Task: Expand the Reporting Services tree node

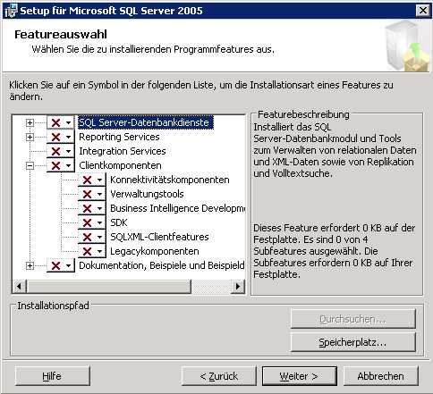Action: point(30,137)
